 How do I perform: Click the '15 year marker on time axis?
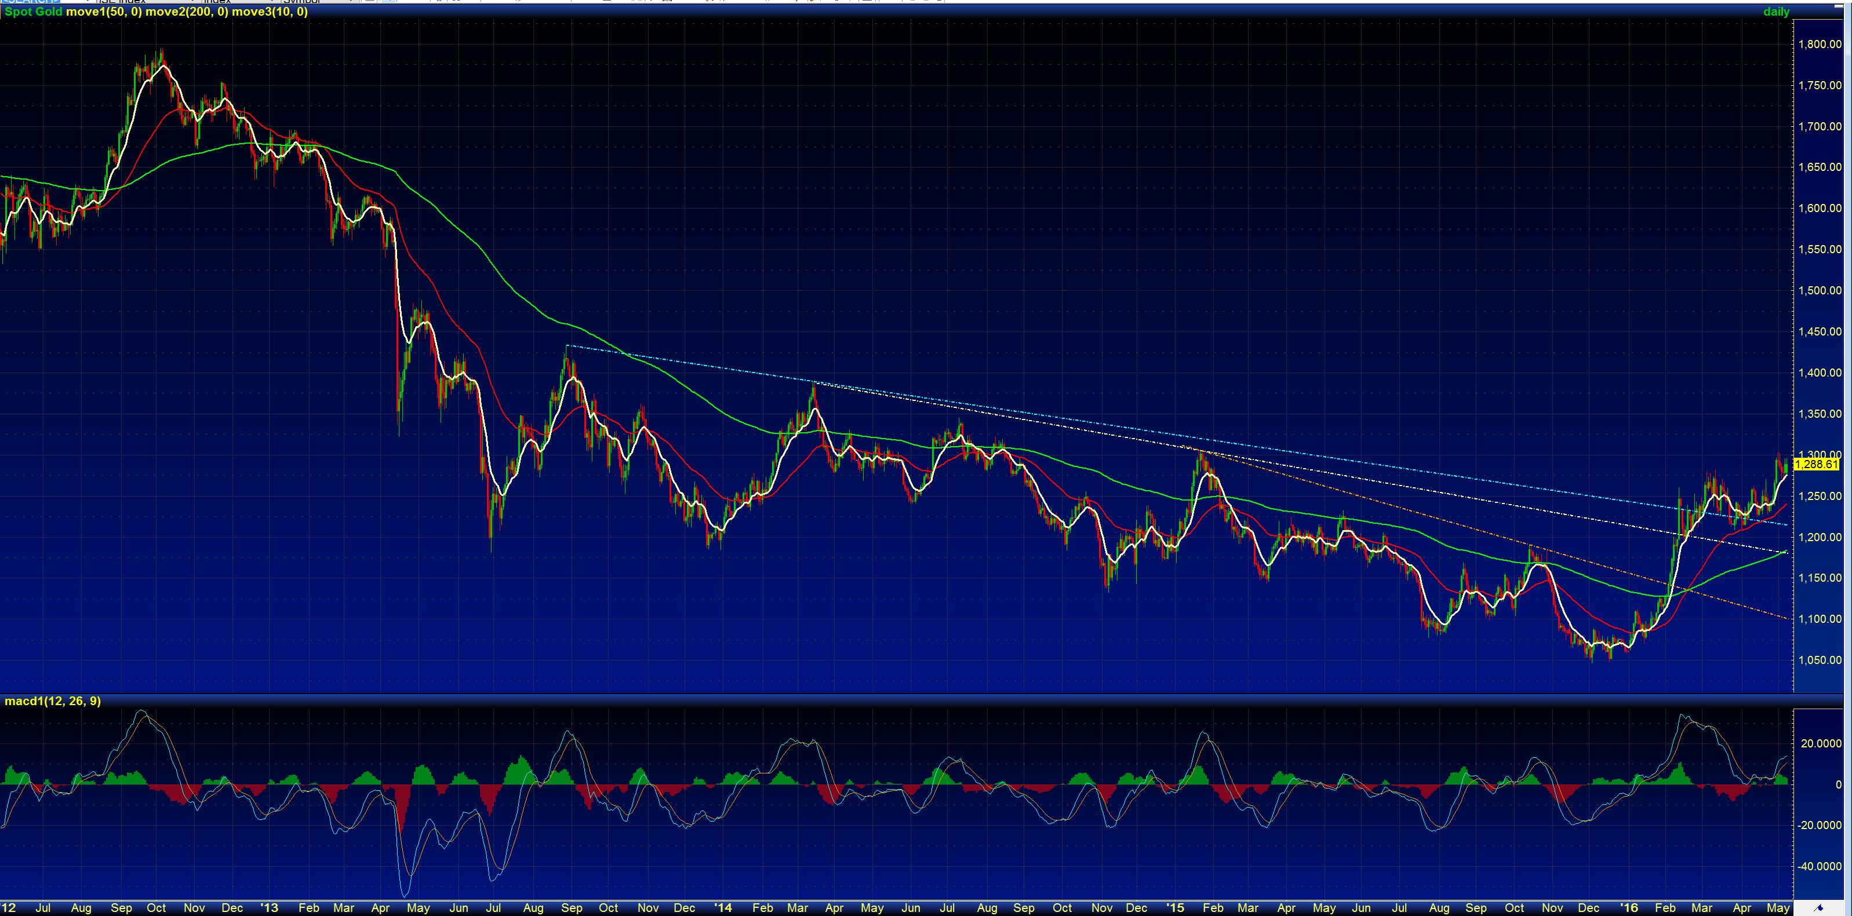1175,908
